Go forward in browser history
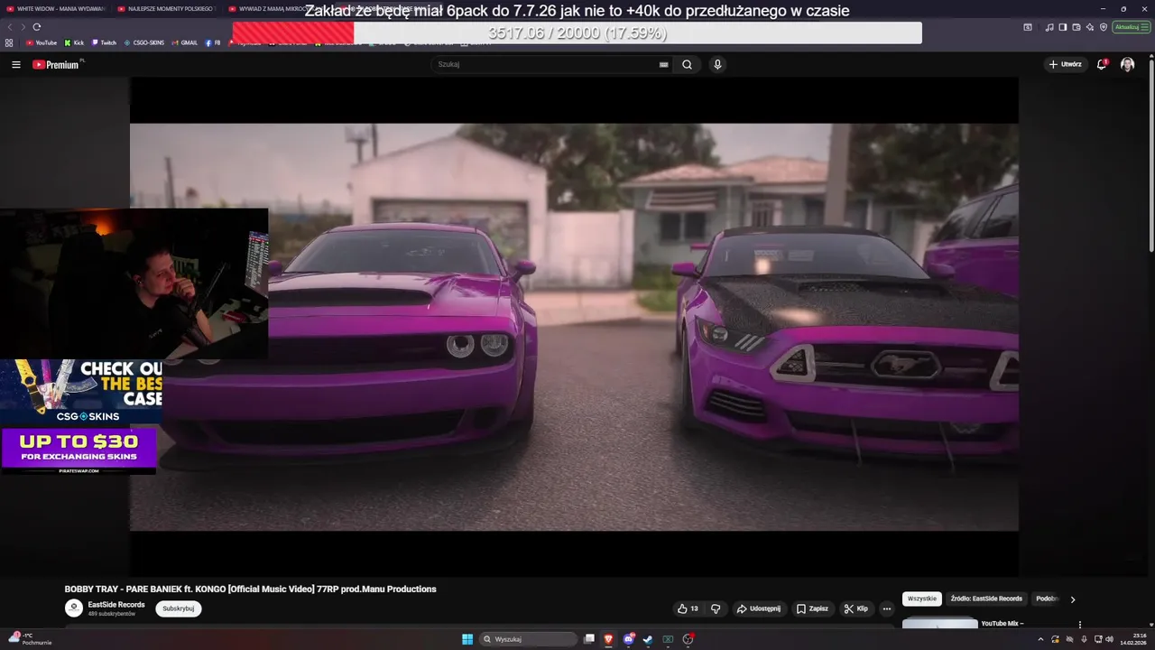 coord(23,27)
